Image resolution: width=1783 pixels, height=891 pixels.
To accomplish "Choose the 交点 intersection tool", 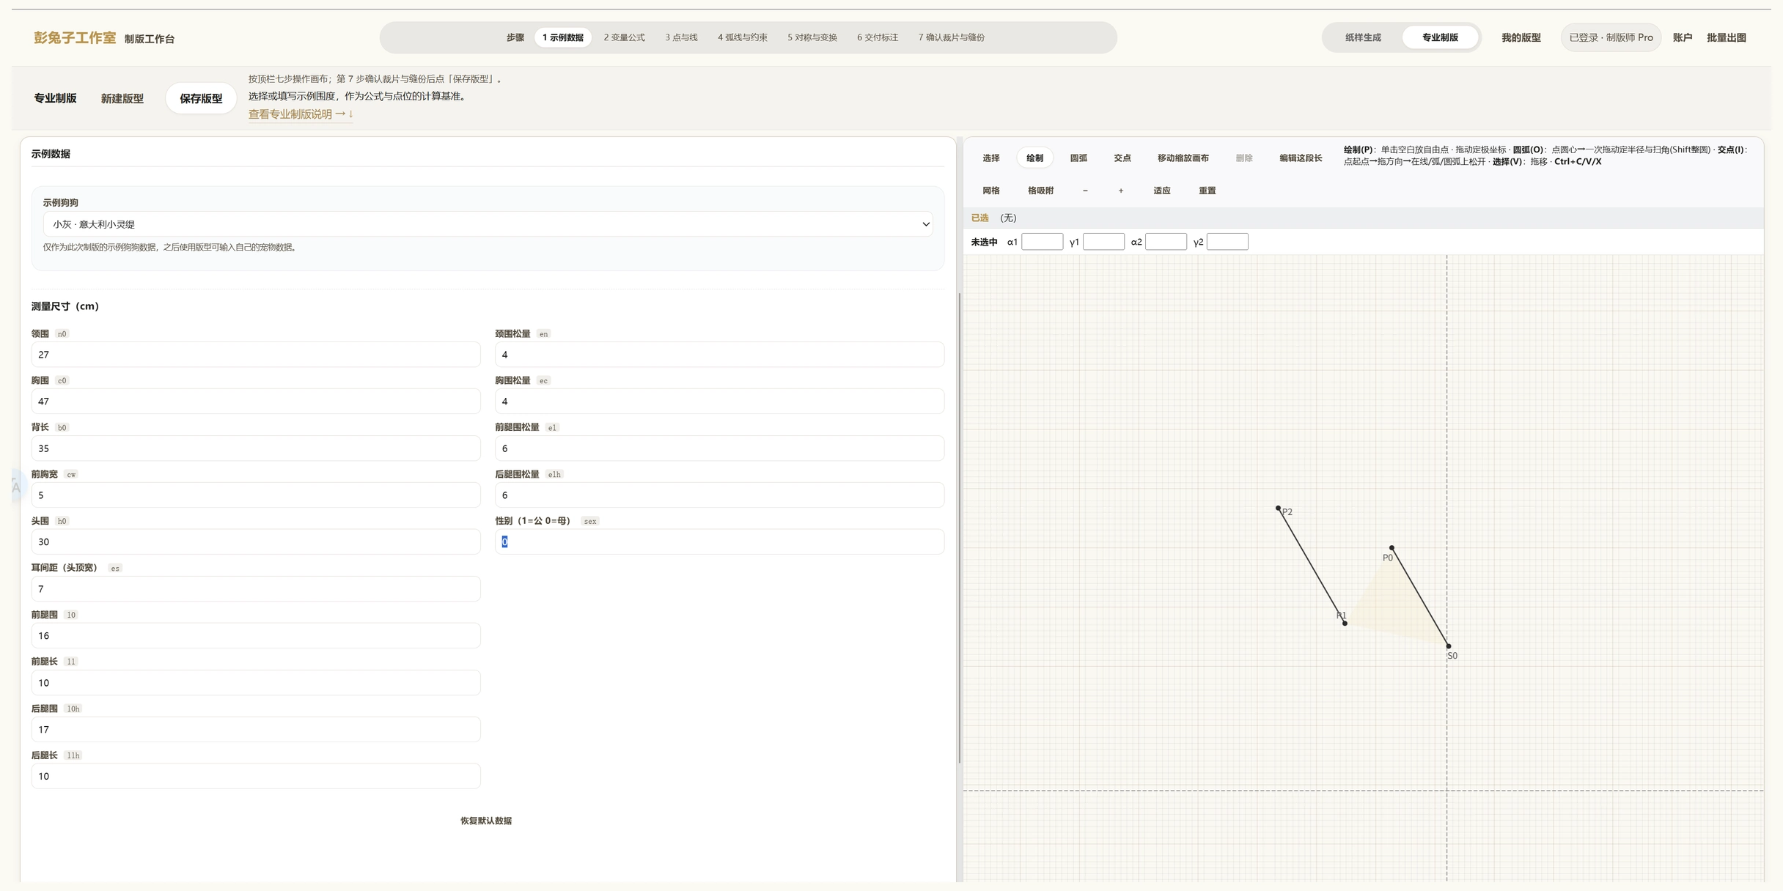I will tap(1122, 158).
